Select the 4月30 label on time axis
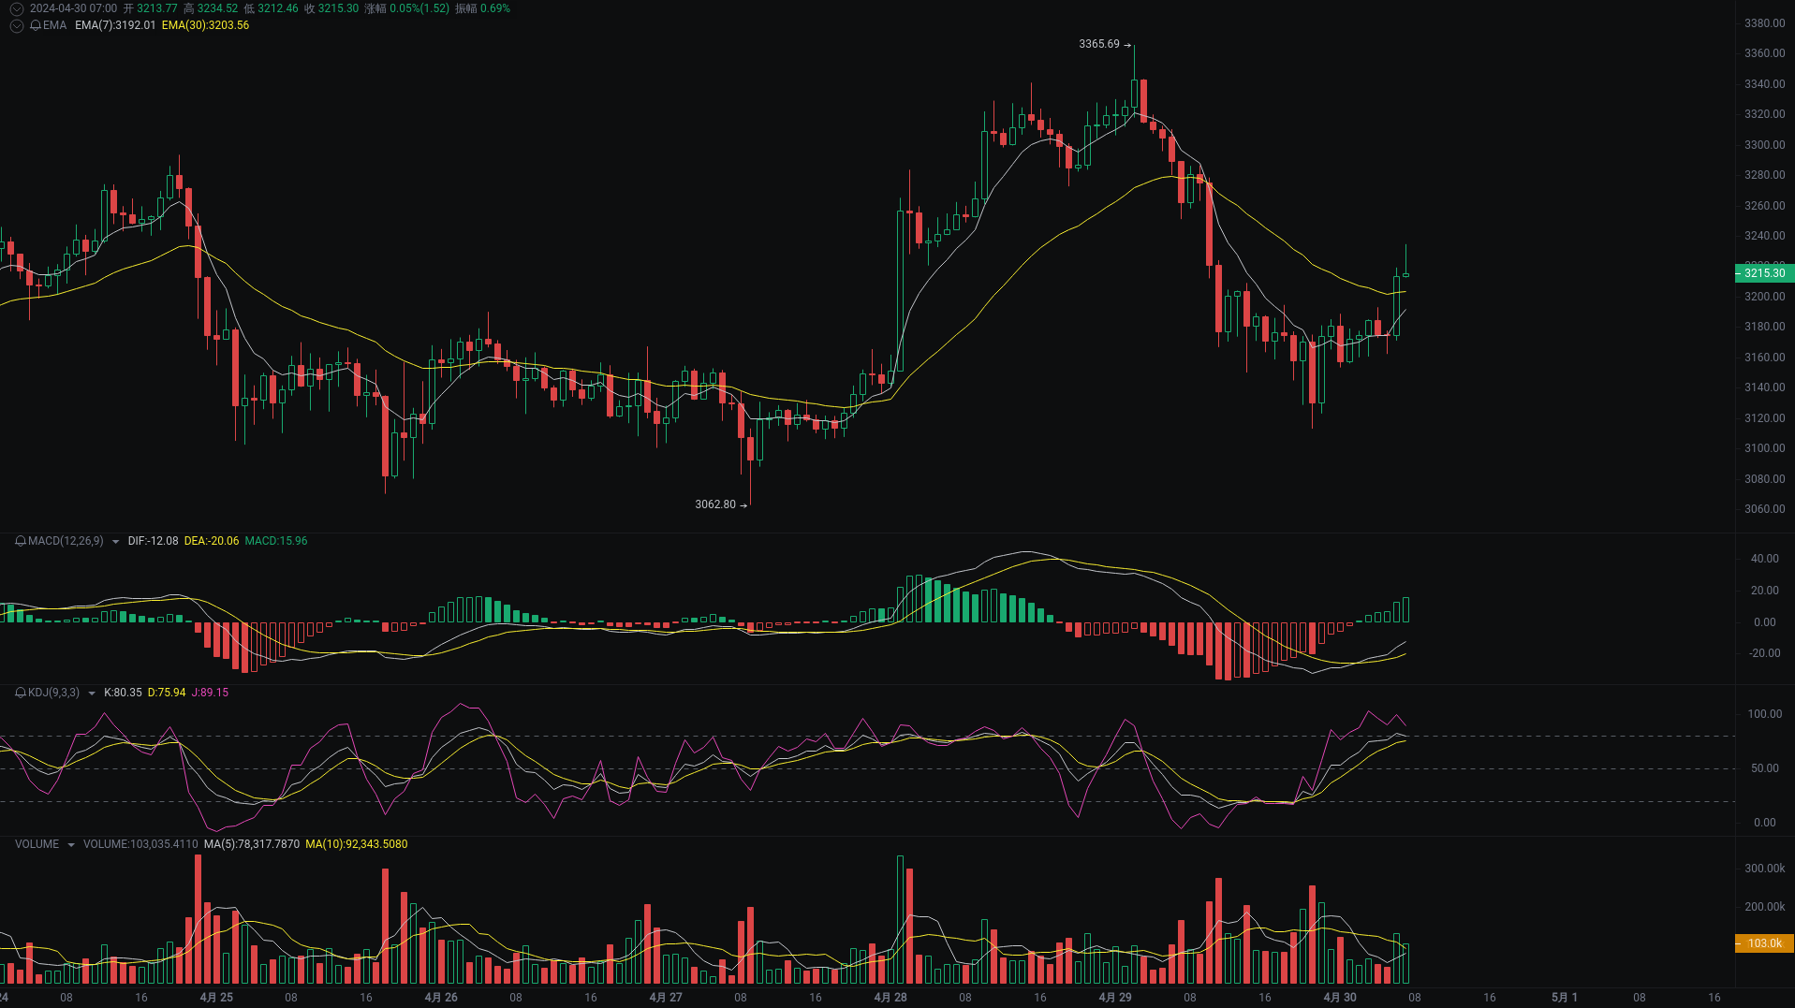This screenshot has height=1008, width=1795. (x=1339, y=998)
